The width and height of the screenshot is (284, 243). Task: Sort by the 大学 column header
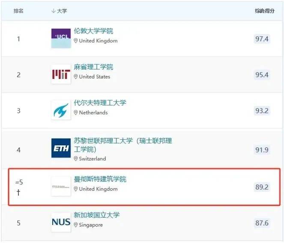tap(59, 11)
